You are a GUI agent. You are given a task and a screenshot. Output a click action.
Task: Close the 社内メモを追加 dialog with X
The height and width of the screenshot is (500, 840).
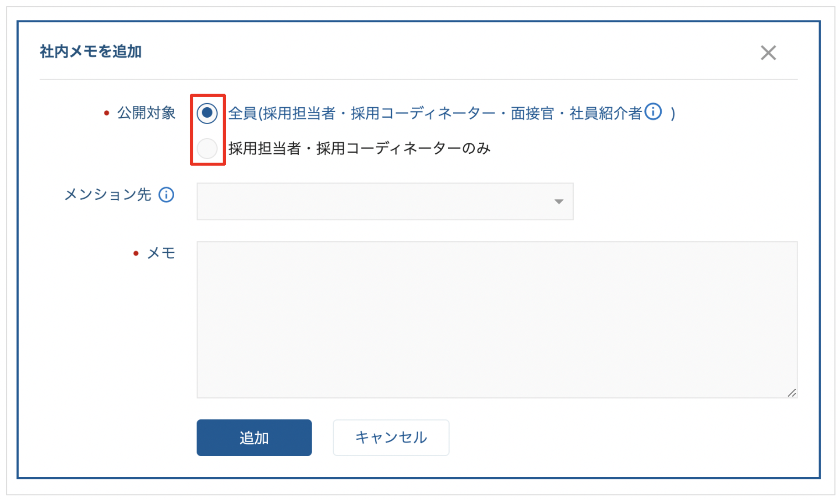click(x=768, y=53)
